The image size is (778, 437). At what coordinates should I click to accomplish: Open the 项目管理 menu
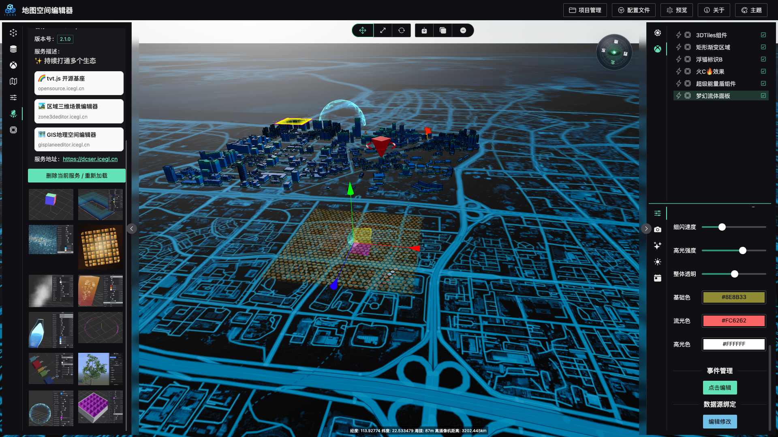click(x=585, y=10)
